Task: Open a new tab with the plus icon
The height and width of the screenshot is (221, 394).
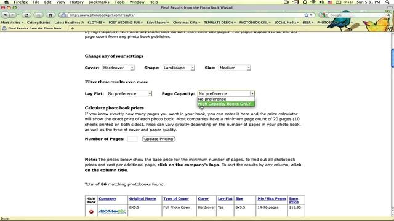Action: point(73,28)
